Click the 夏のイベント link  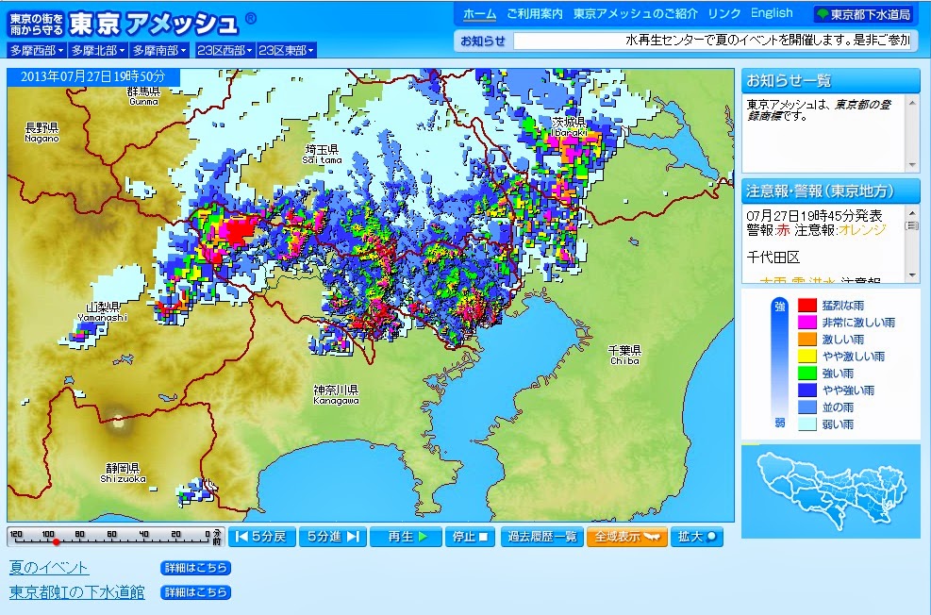coord(49,568)
